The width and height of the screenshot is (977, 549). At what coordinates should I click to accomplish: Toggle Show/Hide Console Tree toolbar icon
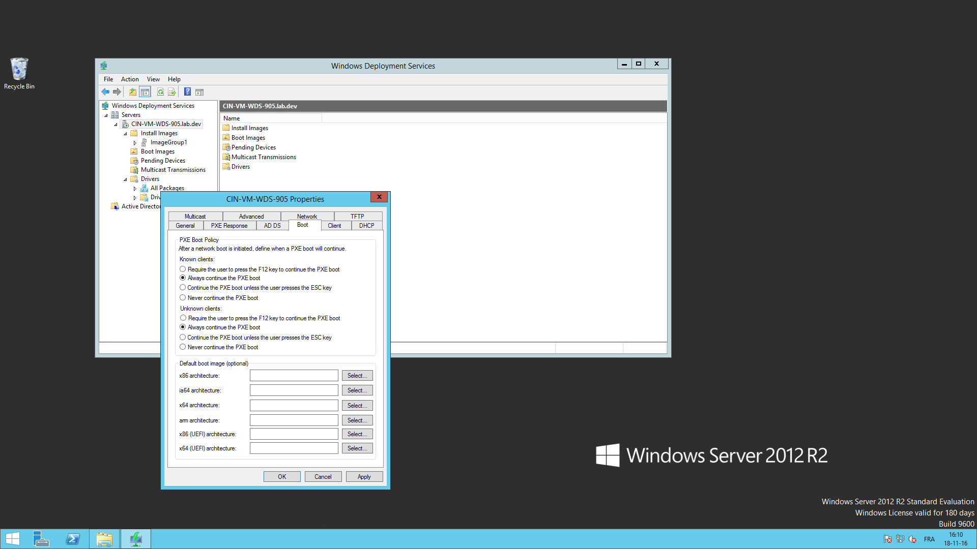coord(145,92)
